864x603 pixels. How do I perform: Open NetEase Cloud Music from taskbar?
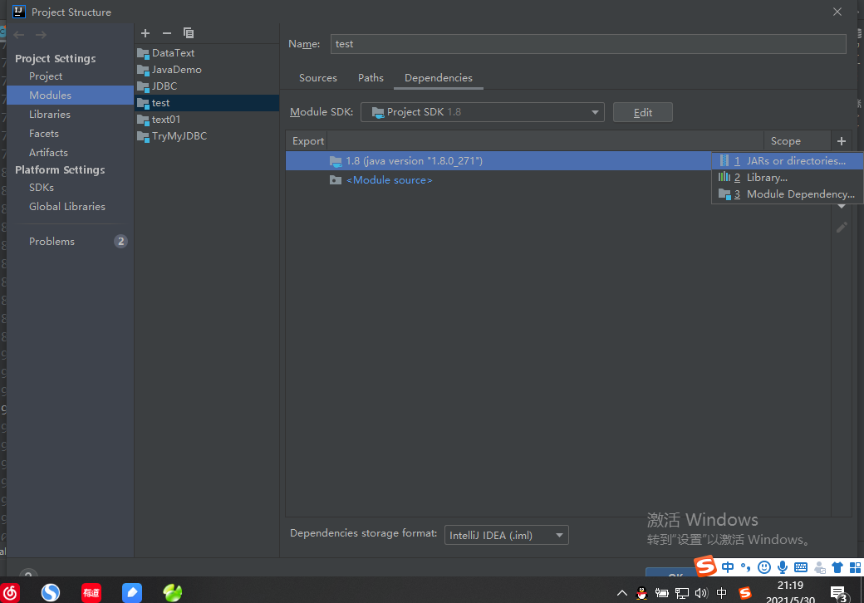[11, 592]
